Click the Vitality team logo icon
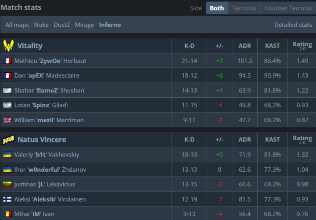Image resolution: width=316 pixels, height=220 pixels. (x=8, y=46)
